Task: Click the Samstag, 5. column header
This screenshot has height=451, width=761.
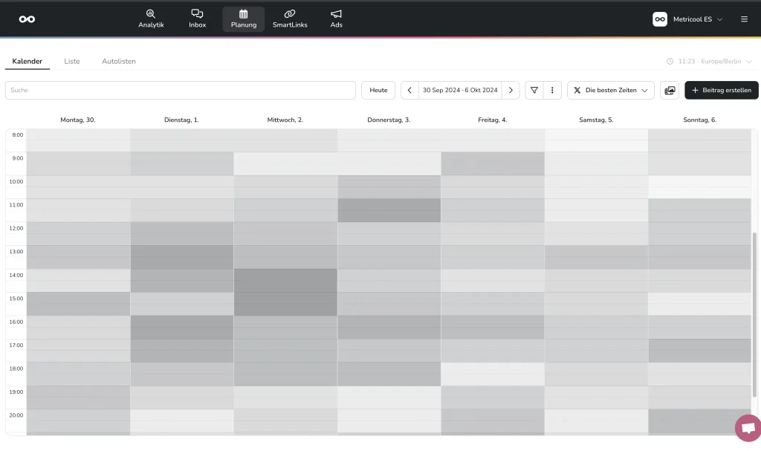Action: click(596, 120)
